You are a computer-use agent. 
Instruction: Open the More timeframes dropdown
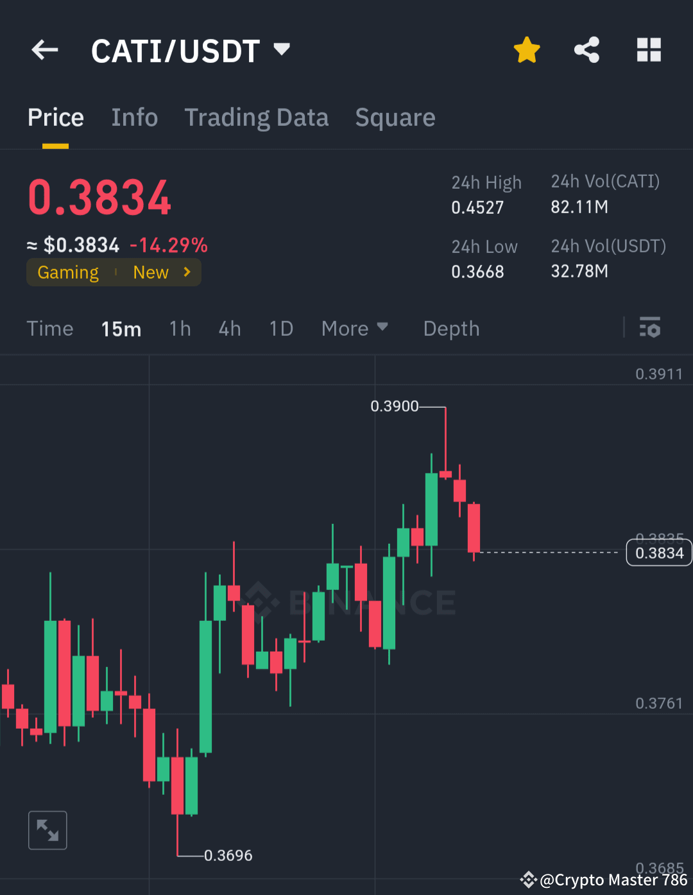355,328
